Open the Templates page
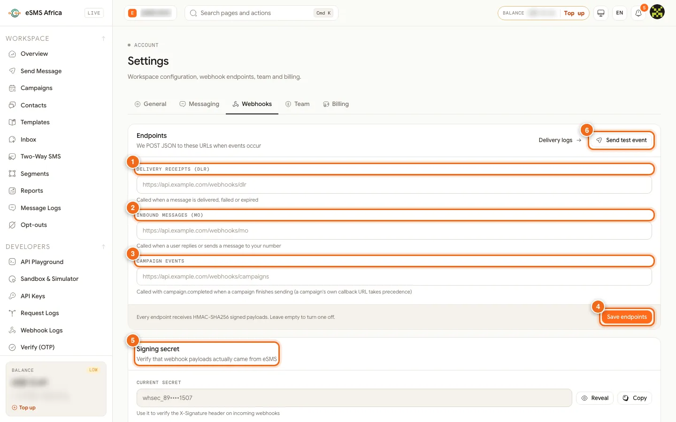The width and height of the screenshot is (676, 422). coord(56,122)
